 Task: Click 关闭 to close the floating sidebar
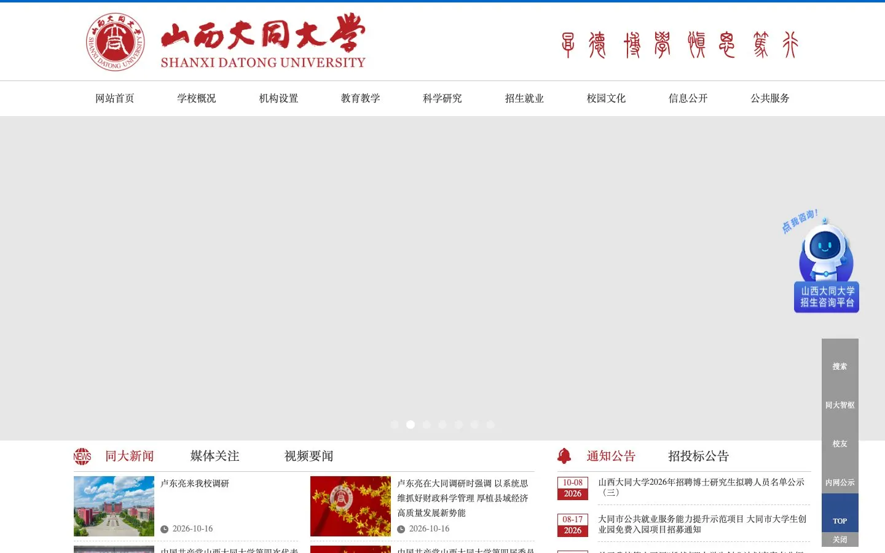tap(840, 539)
